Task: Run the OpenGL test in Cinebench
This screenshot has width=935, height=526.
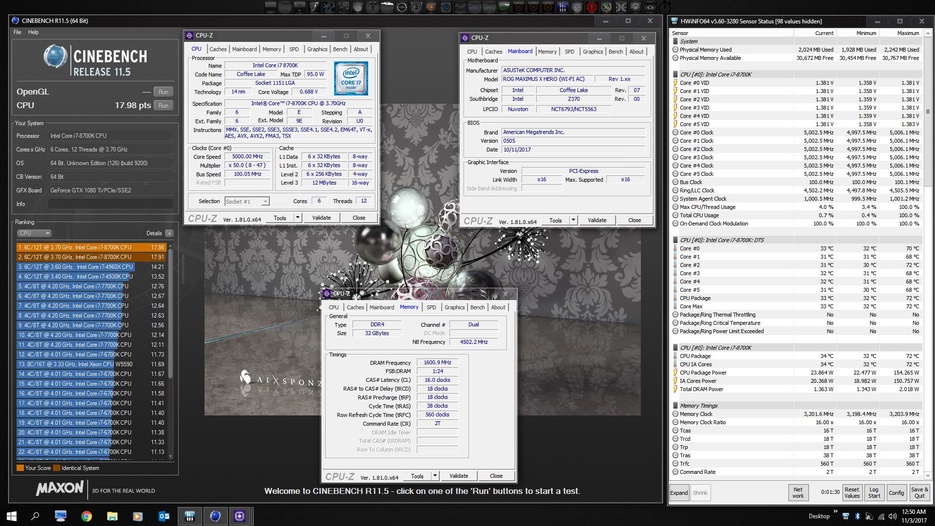Action: (x=164, y=92)
